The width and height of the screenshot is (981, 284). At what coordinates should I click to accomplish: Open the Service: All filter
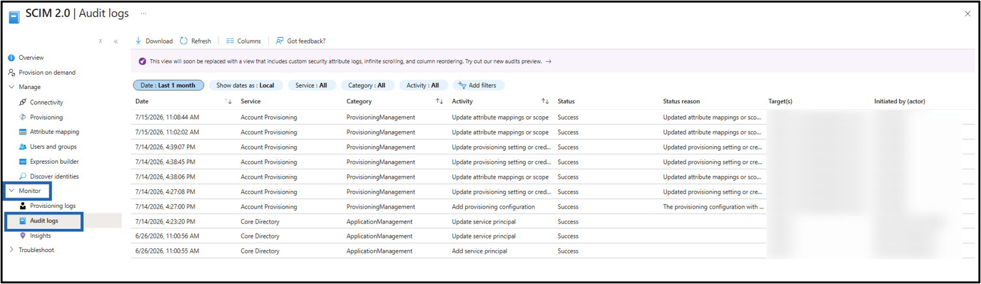click(312, 85)
